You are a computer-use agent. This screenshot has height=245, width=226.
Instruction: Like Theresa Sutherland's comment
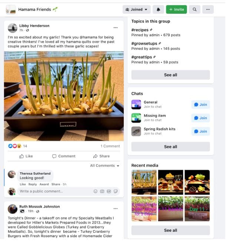23,184
